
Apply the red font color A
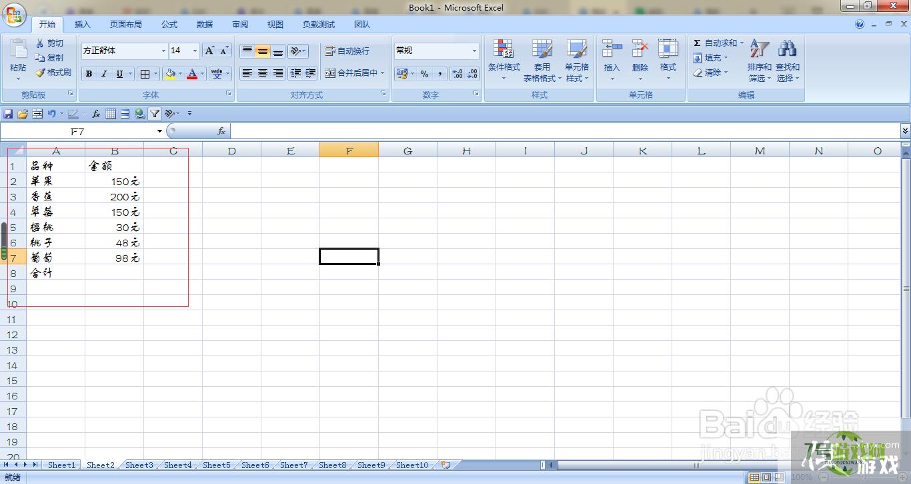(x=192, y=74)
